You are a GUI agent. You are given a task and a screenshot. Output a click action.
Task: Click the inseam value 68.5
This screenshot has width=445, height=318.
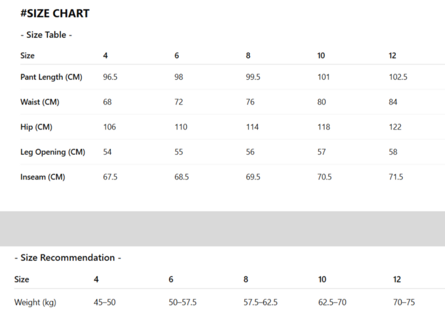181,177
